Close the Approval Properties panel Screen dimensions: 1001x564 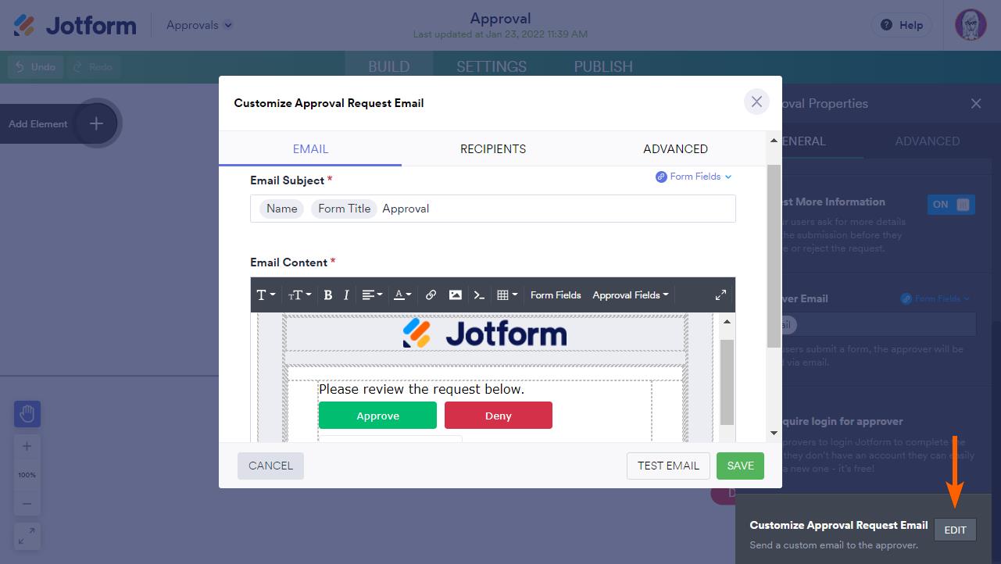click(976, 103)
